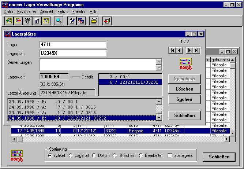
Task: Click the Lager input field with 4711
Action: [x=73, y=44]
